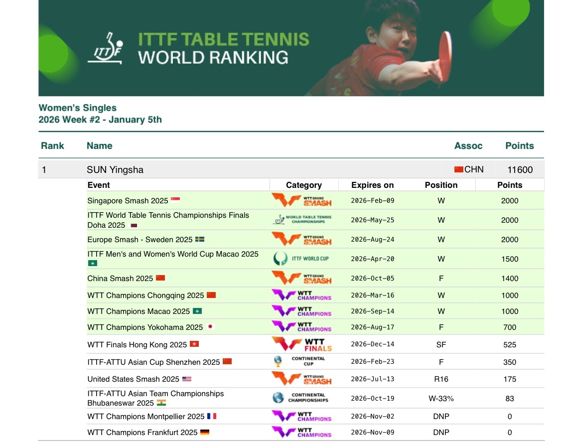Click the Continental Championships category logo
Screen dimensions: 573x444
point(300,398)
